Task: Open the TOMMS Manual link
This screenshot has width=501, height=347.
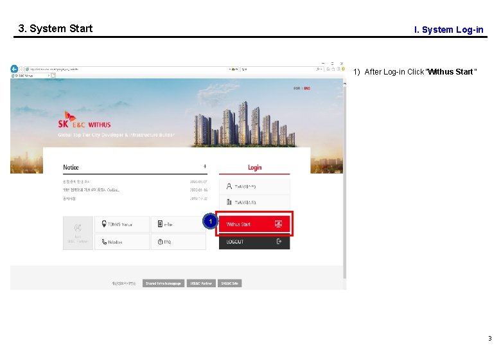Action: (122, 224)
